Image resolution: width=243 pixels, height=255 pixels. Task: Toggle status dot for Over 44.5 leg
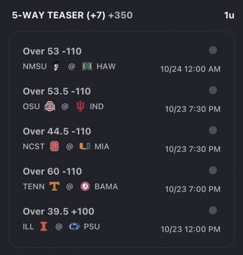point(213,130)
